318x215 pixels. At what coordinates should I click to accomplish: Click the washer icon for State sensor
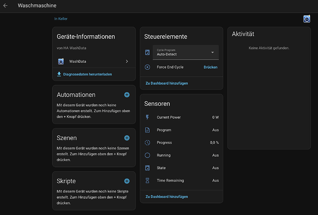tap(147, 168)
